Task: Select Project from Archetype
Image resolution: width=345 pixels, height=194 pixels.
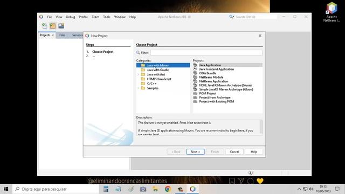Action: (x=215, y=98)
